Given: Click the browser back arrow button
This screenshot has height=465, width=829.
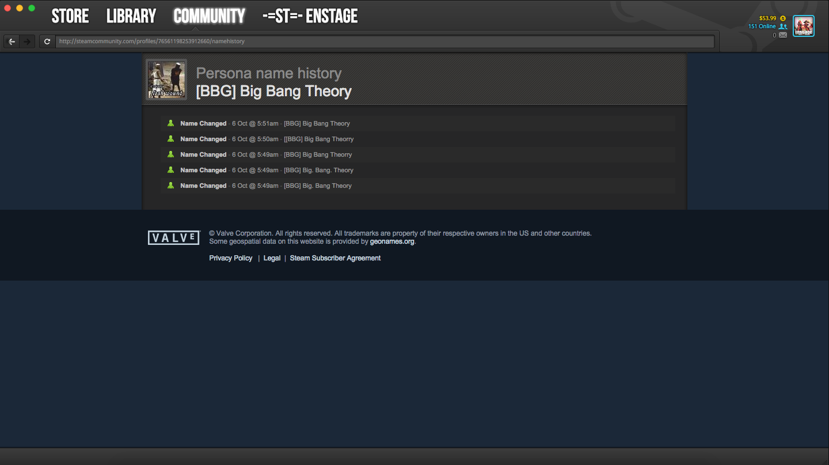Looking at the screenshot, I should tap(12, 41).
